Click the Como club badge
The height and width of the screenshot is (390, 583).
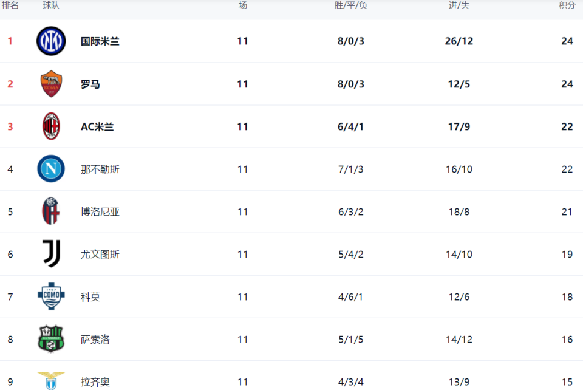tap(51, 296)
